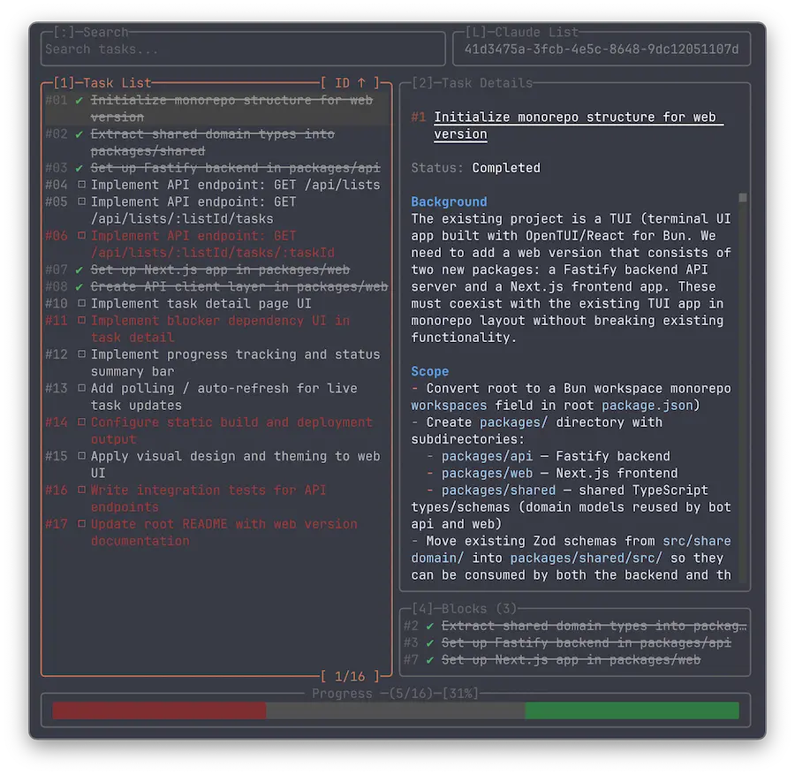Click the checkmark on blocked task #2
The image size is (795, 775).
point(430,626)
